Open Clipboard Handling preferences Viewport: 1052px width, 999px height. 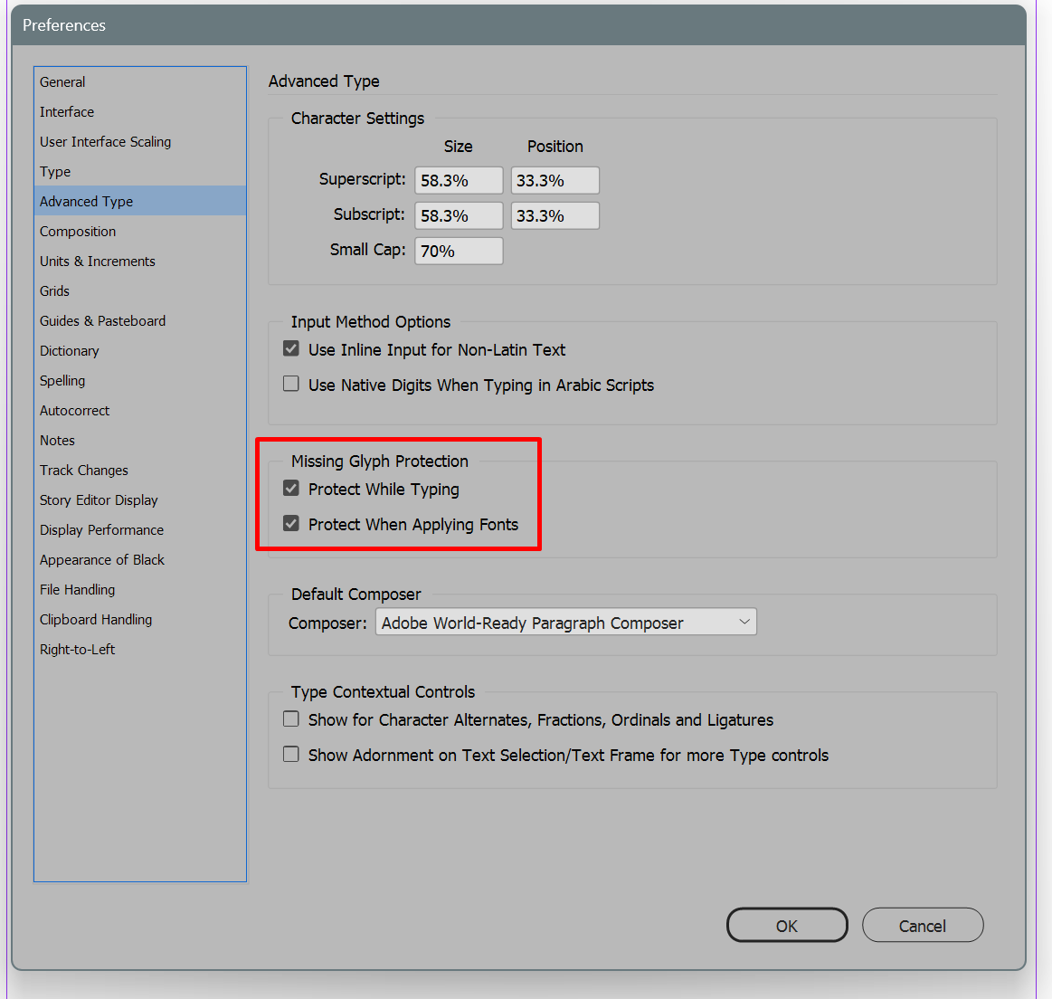pos(140,620)
